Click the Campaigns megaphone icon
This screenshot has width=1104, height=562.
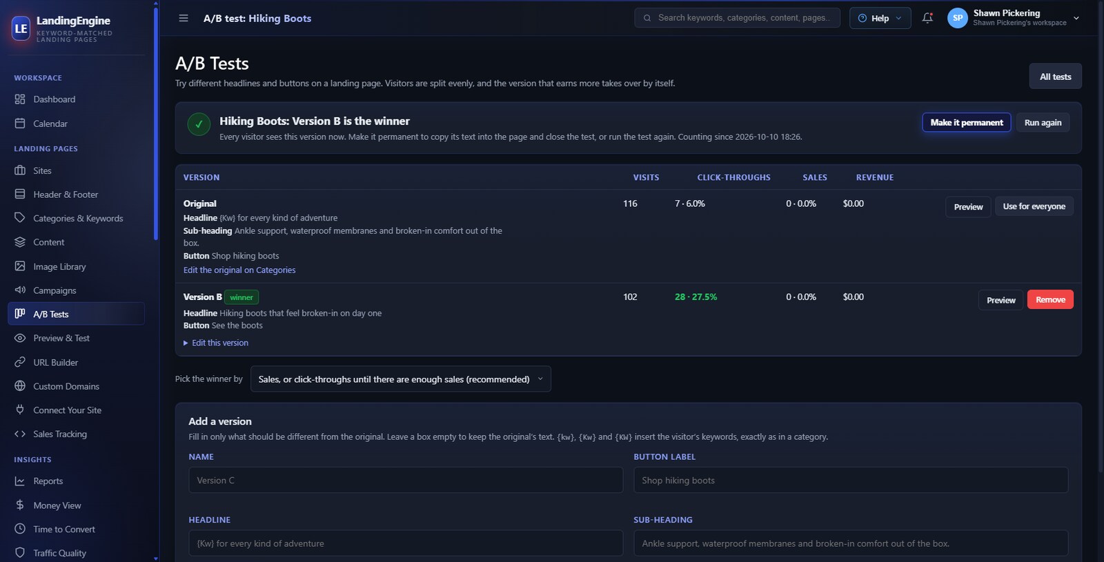click(20, 290)
